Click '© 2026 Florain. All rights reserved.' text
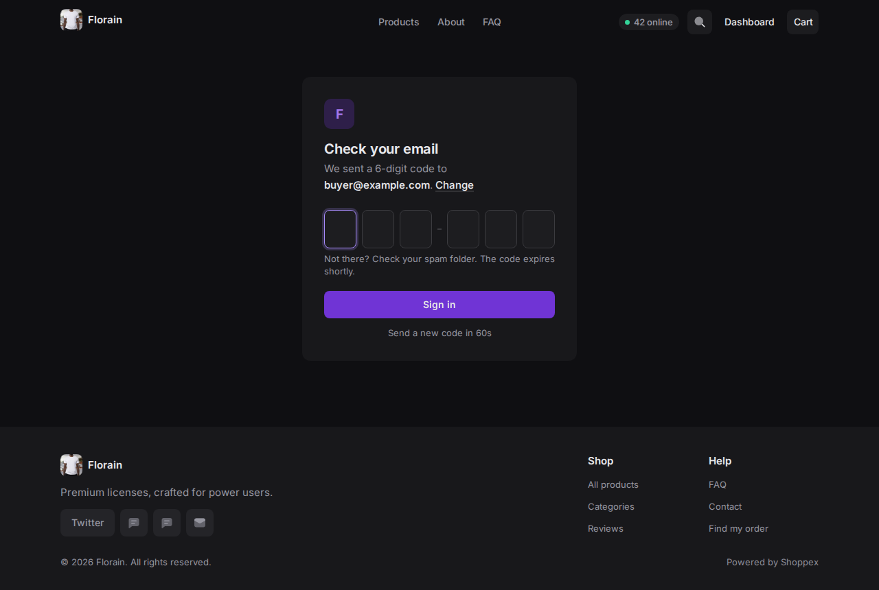Viewport: 879px width, 590px height. click(x=136, y=563)
